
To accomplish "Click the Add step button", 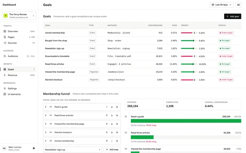I will pos(112,150).
